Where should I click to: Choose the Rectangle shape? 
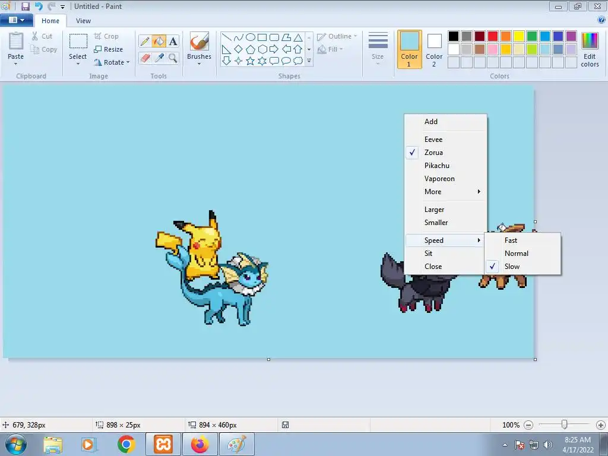pyautogui.click(x=262, y=37)
